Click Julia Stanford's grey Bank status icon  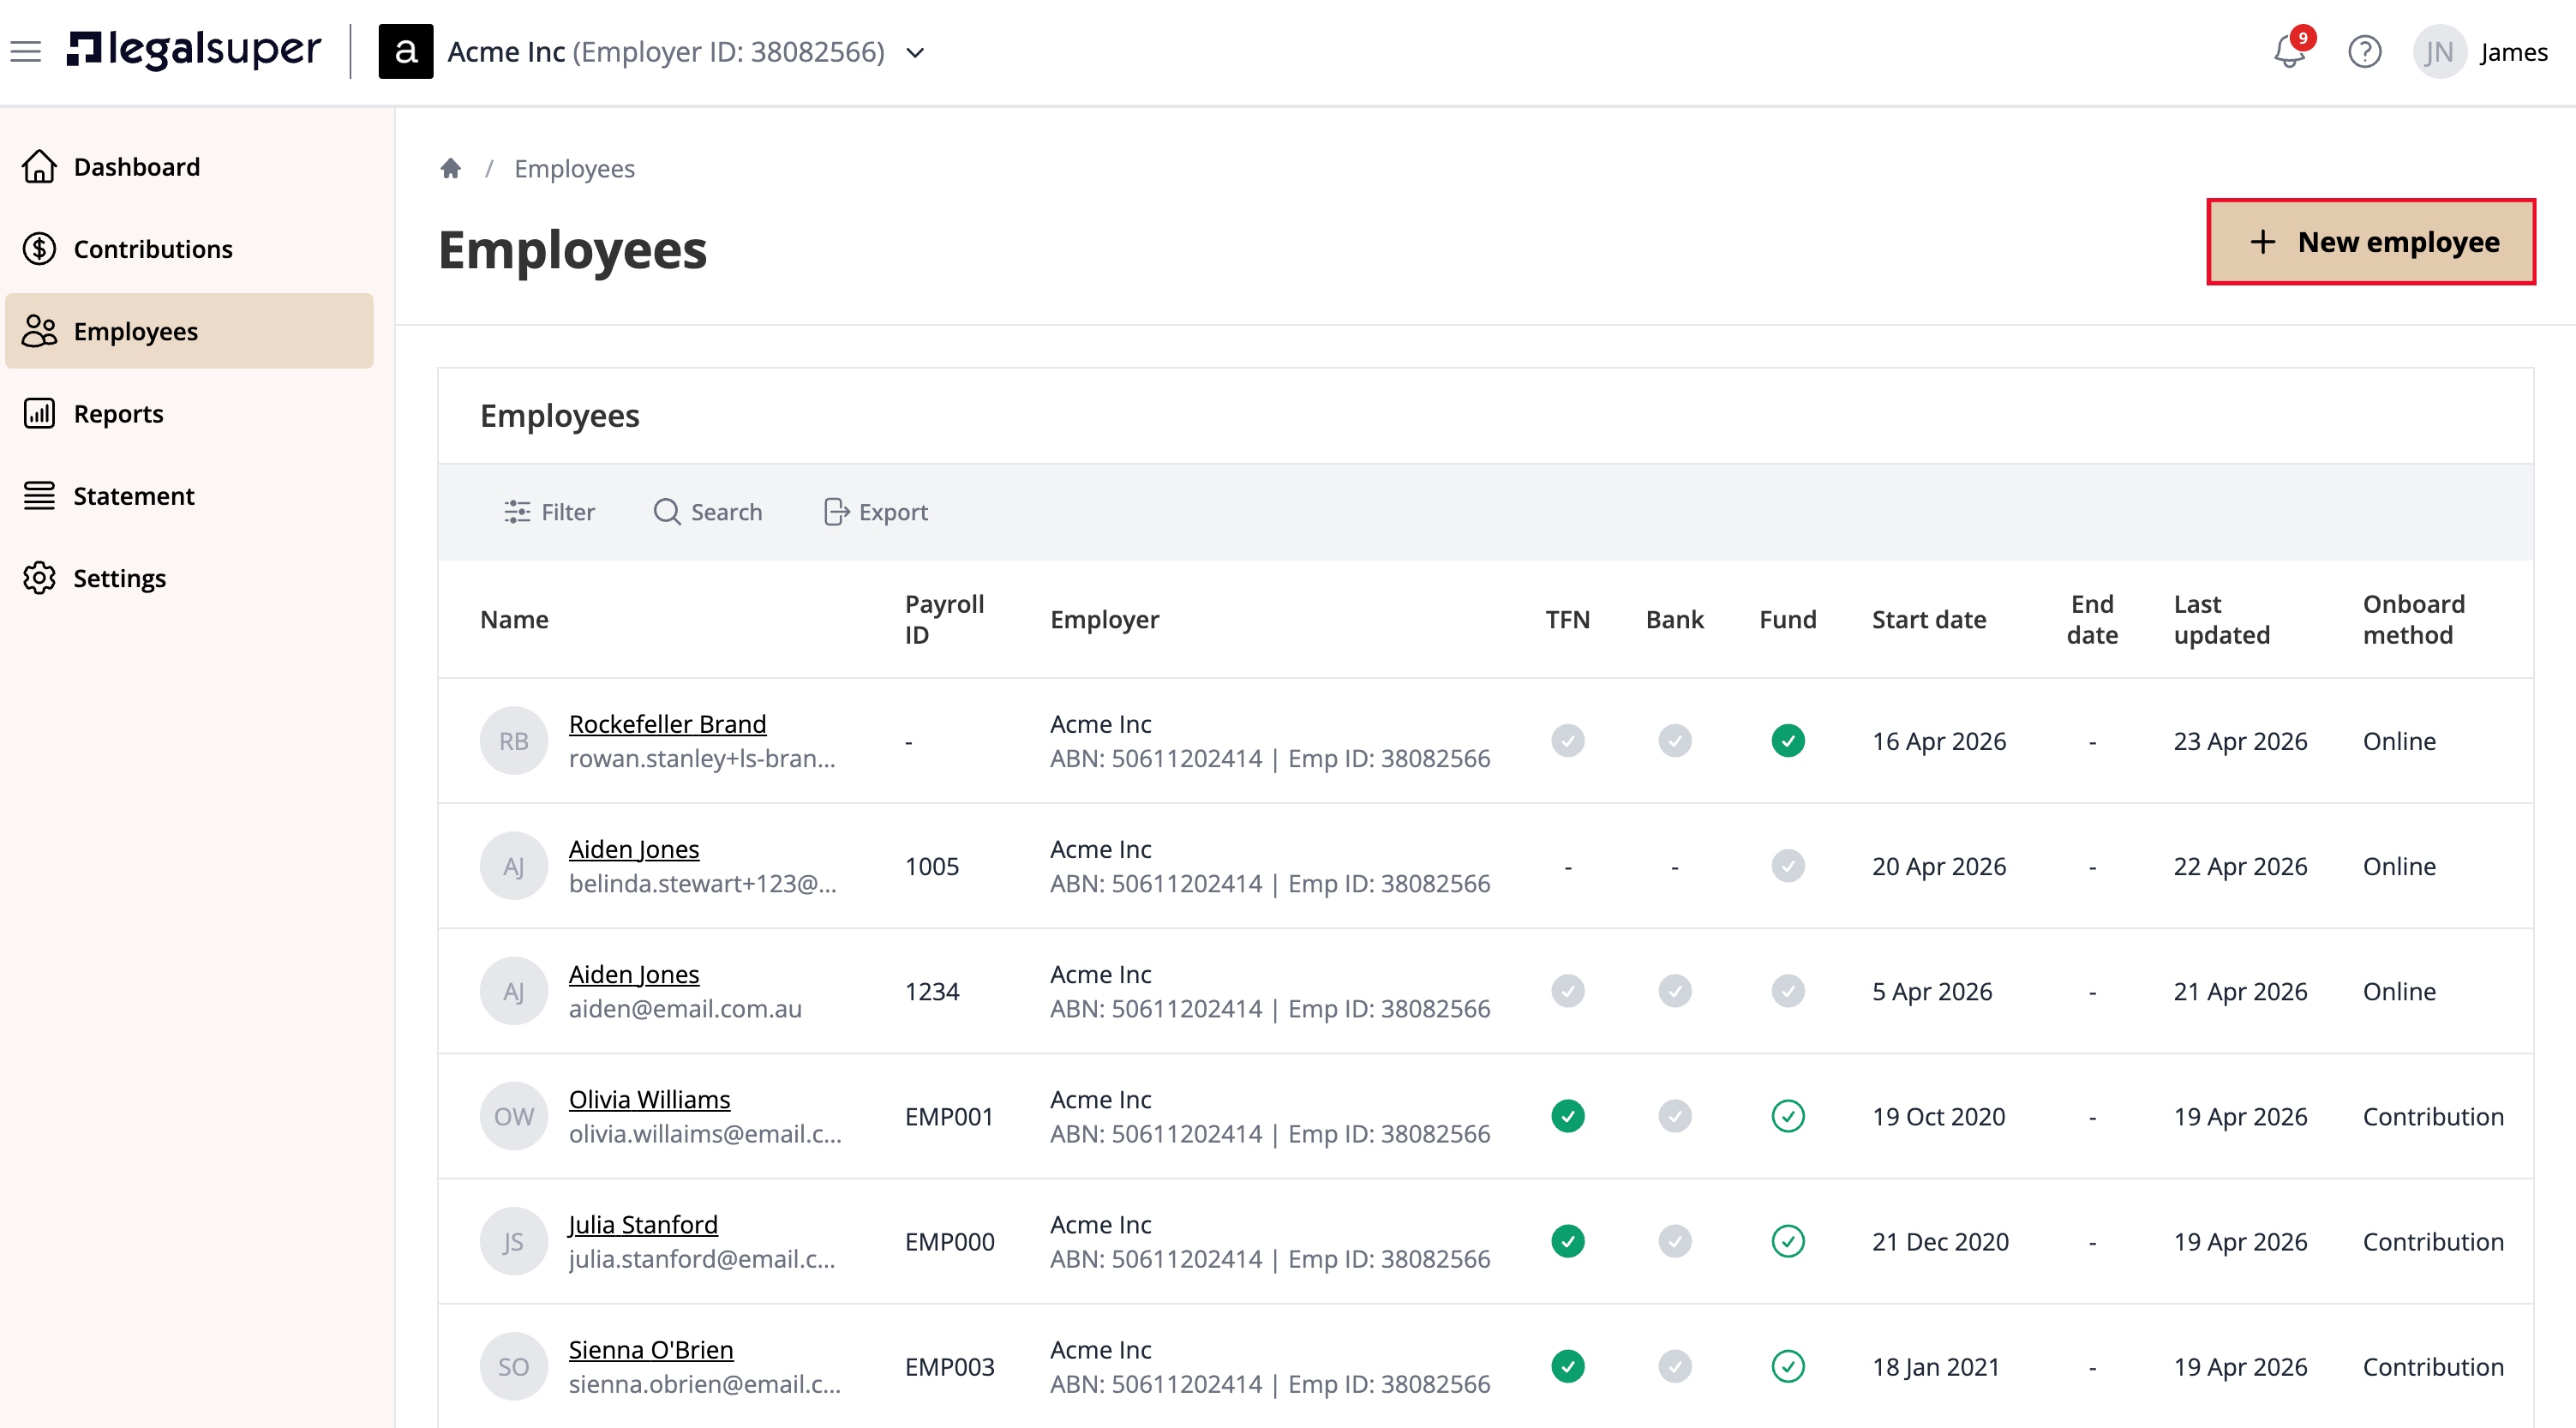(x=1674, y=1240)
